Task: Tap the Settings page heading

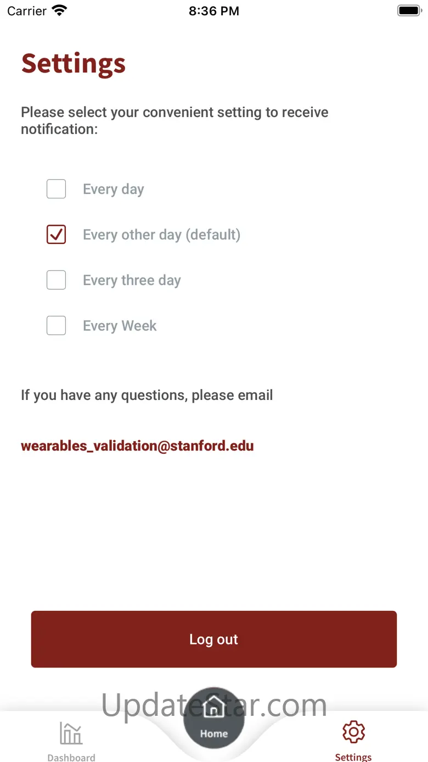Action: 74,64
